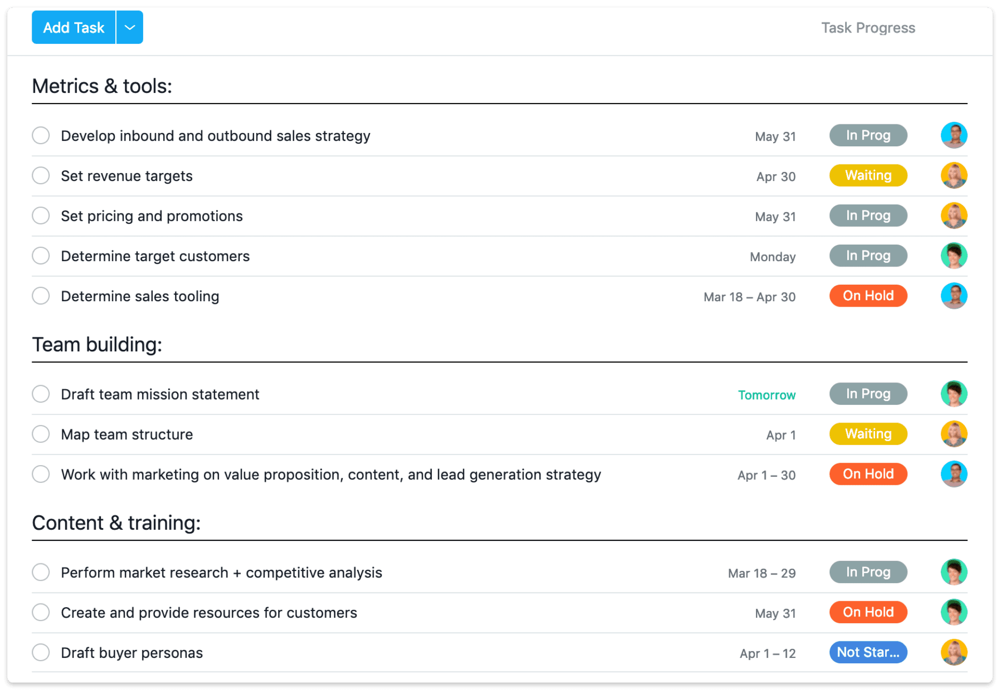This screenshot has height=690, width=1000.
Task: Open the assignee avatar for "Draft team mission statement"
Action: (x=954, y=394)
